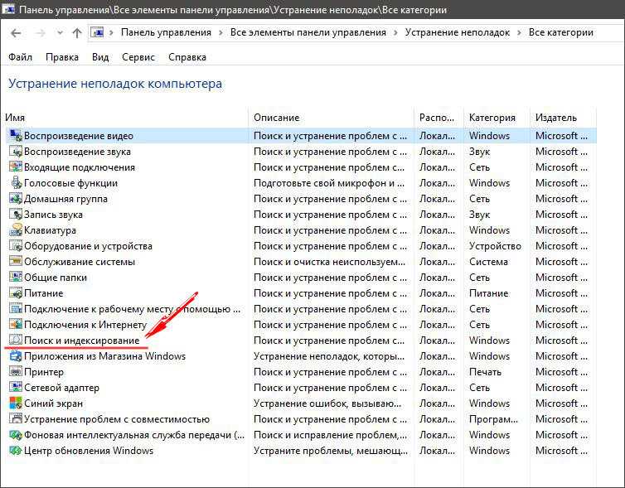Viewport: 625px width, 488px height.
Task: Click the Входящие подключения icon
Action: pyautogui.click(x=16, y=167)
